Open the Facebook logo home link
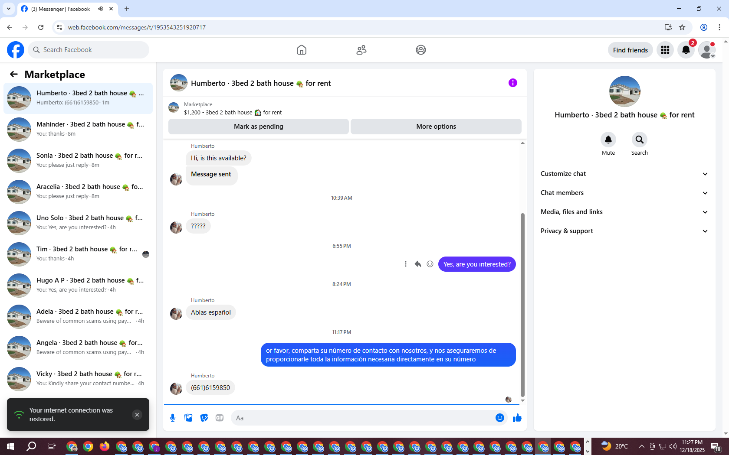 (16, 50)
